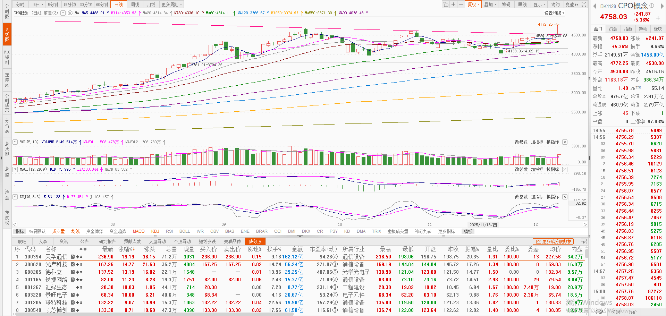The height and width of the screenshot is (316, 666).
Task: Expand the 更多周期 dropdown
Action: point(171,5)
